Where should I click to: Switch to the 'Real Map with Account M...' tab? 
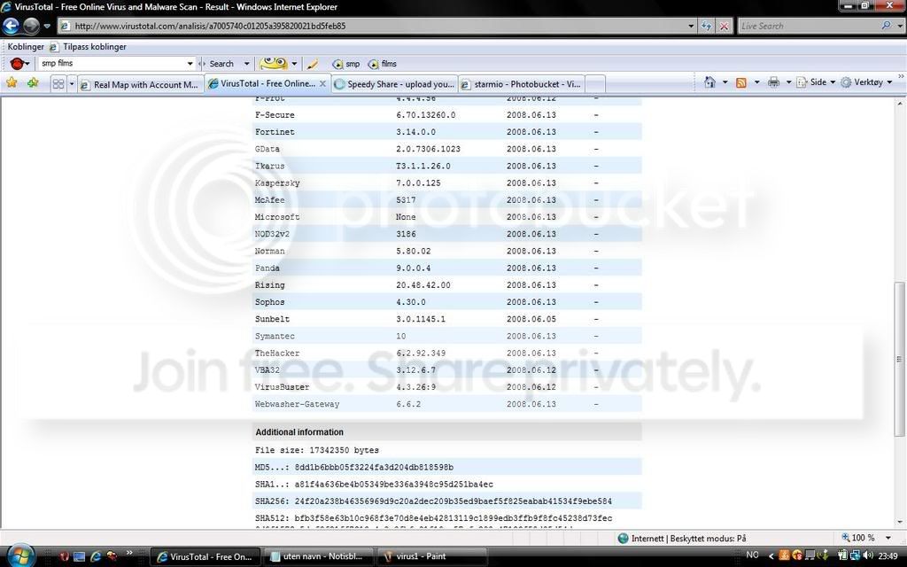tap(141, 84)
